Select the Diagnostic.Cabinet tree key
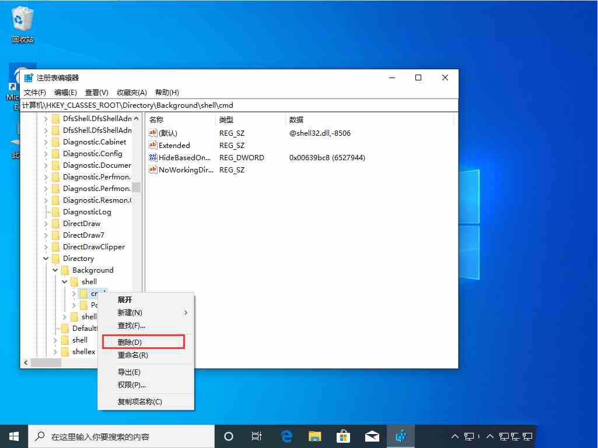The image size is (598, 448). 95,142
